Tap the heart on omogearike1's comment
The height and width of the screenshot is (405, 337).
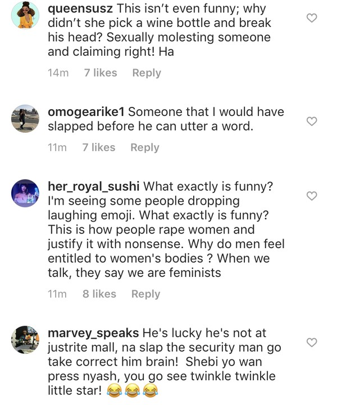point(312,121)
